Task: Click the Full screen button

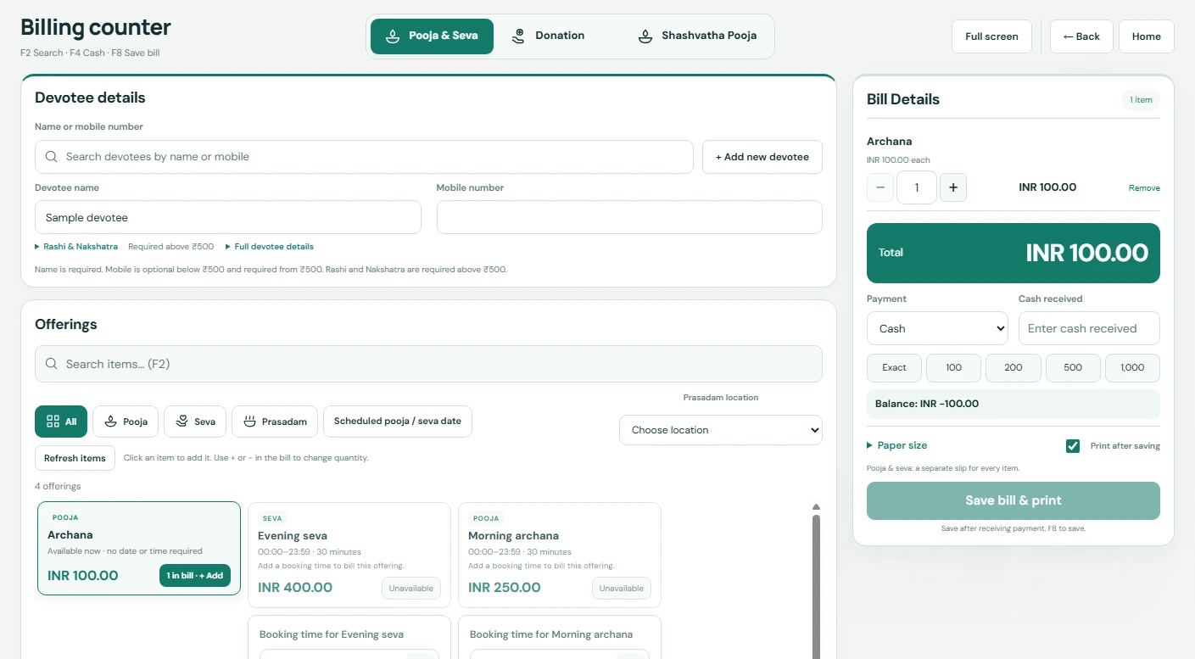Action: [x=991, y=36]
